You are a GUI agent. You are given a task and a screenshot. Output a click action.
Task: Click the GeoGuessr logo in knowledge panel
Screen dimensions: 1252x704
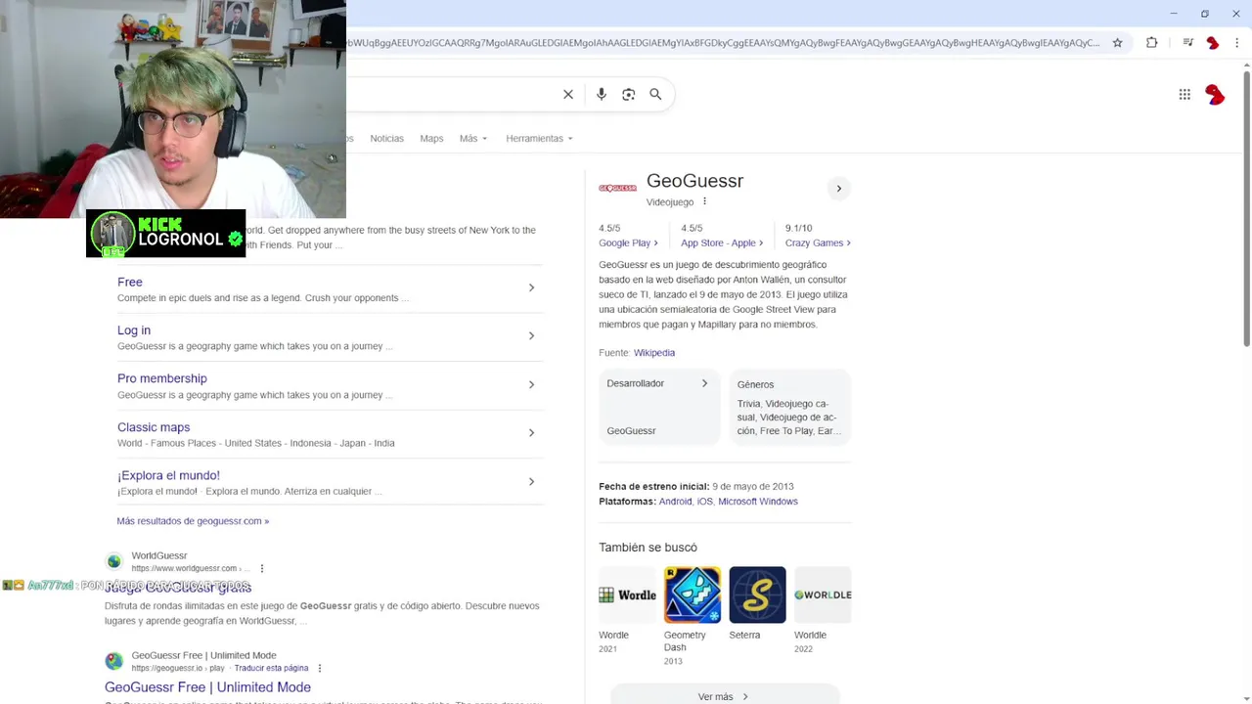point(617,188)
